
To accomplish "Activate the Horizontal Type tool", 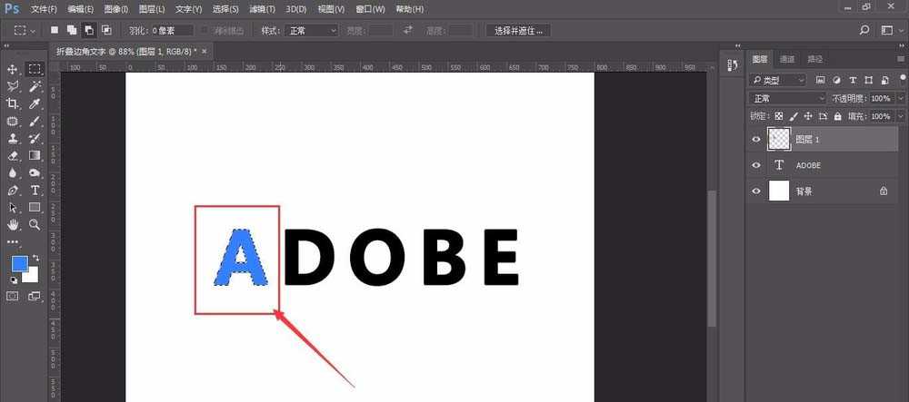I will [x=35, y=190].
